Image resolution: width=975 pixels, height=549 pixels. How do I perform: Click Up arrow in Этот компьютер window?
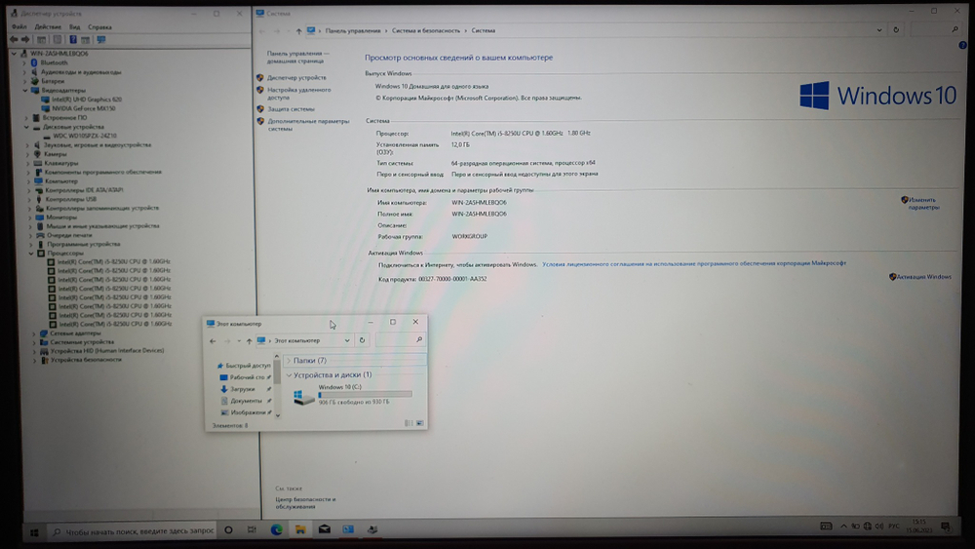[x=249, y=340]
